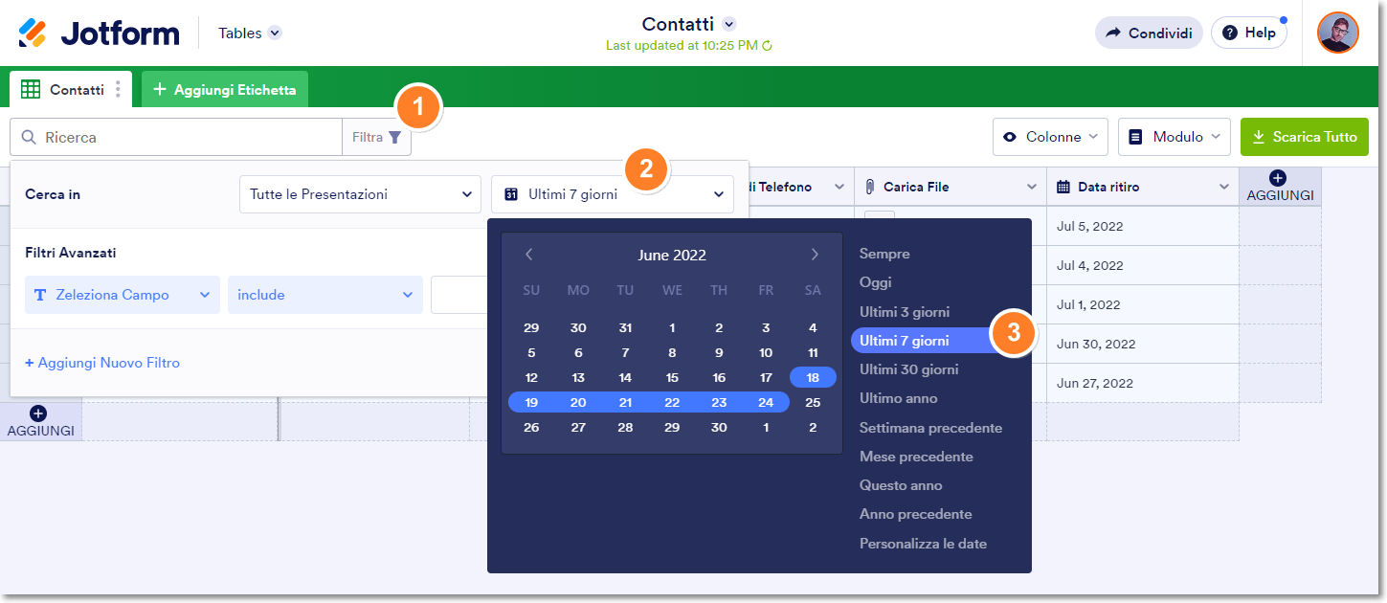Viewport: 1387px width, 603px height.
Task: Select the Sempre date range
Action: [x=884, y=254]
